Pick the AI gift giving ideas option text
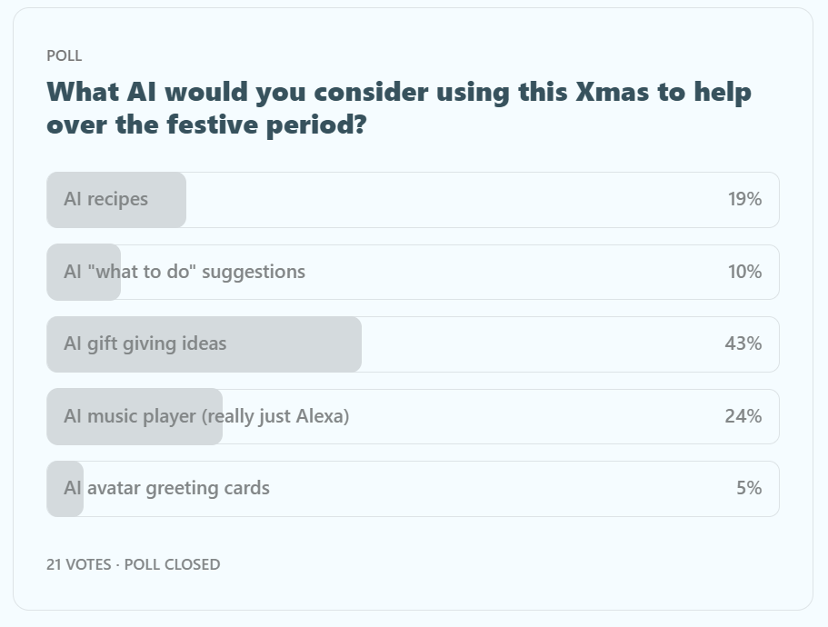The image size is (828, 627). [x=145, y=343]
